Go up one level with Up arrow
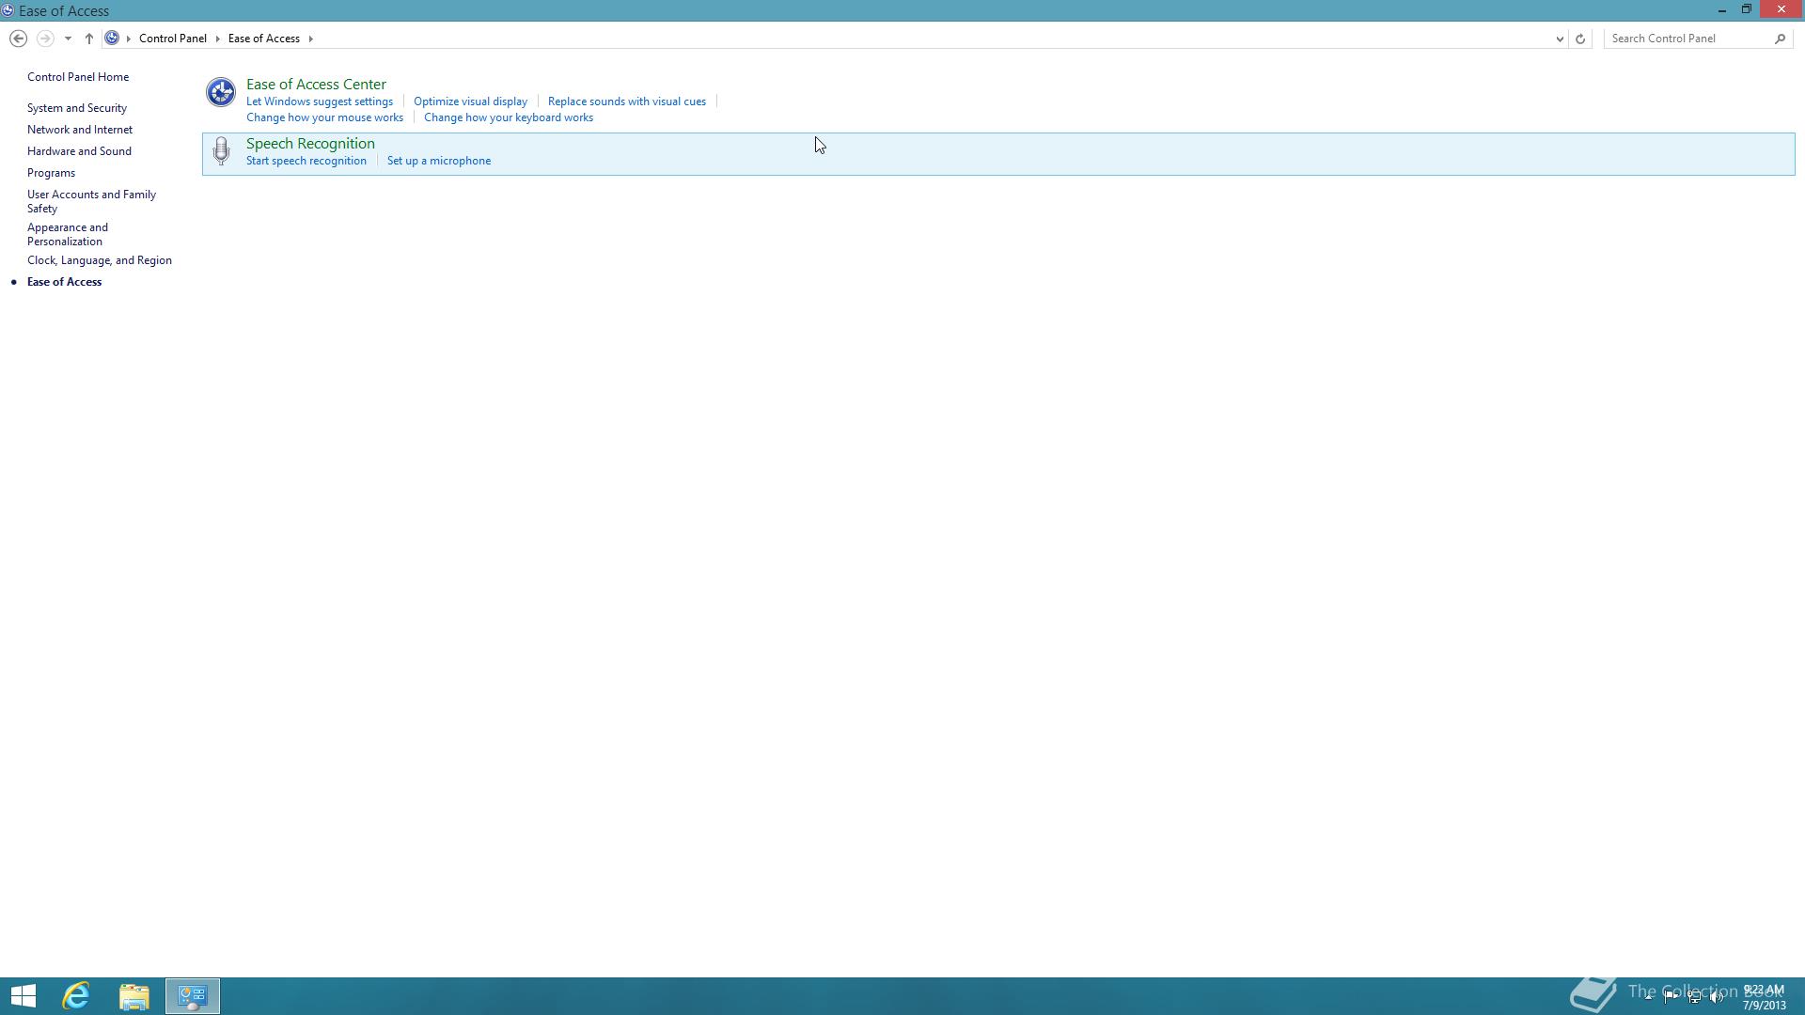This screenshot has width=1805, height=1015. coord(89,39)
